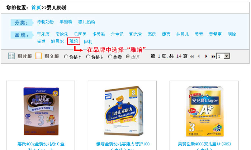
Task: Open the Wyeth S-26 product image
Action: pos(41,111)
